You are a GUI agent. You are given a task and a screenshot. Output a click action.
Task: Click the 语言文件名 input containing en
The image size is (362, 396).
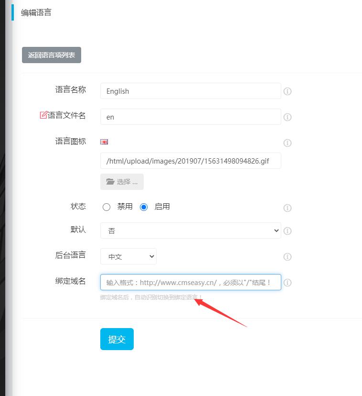(x=191, y=117)
